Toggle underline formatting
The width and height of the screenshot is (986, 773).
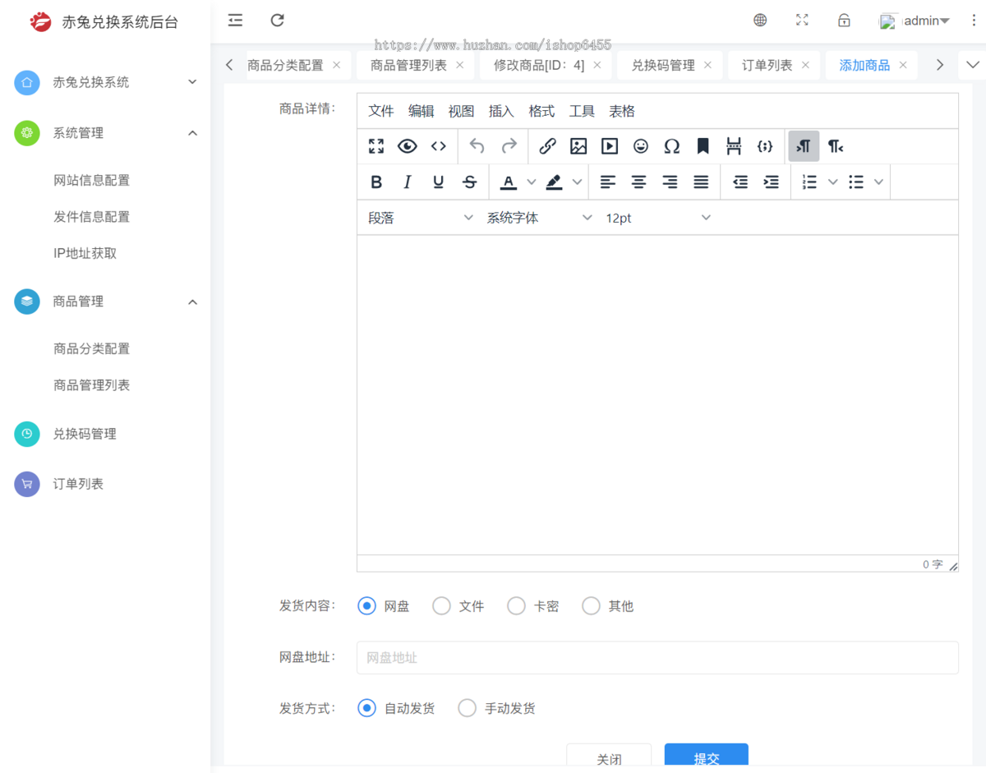click(x=439, y=182)
